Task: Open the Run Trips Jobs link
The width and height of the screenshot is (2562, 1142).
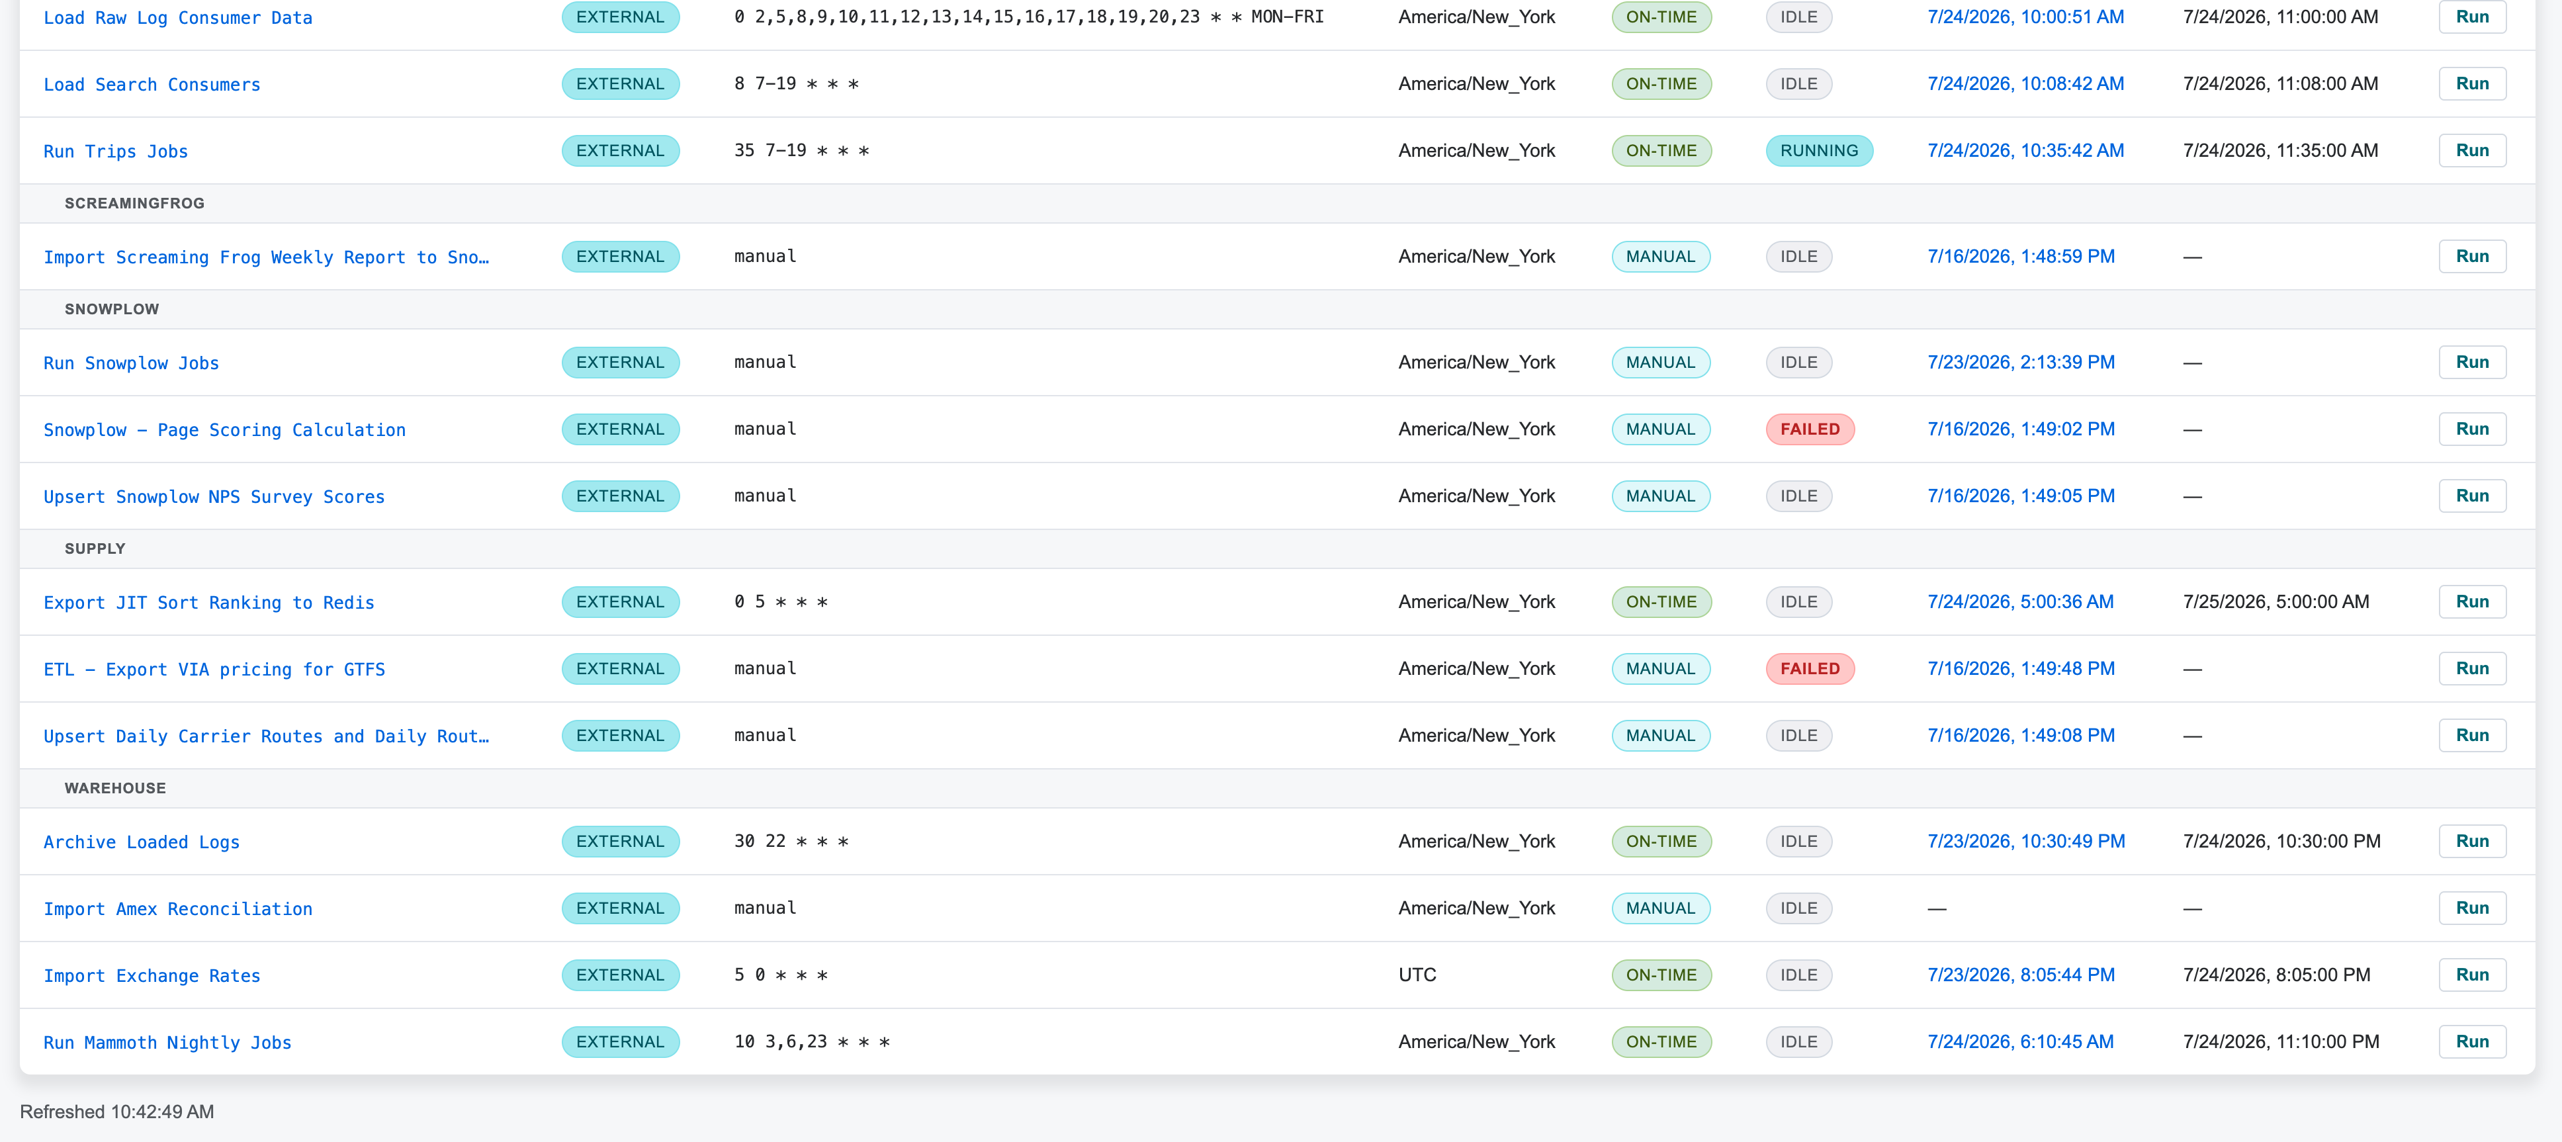Action: tap(115, 152)
